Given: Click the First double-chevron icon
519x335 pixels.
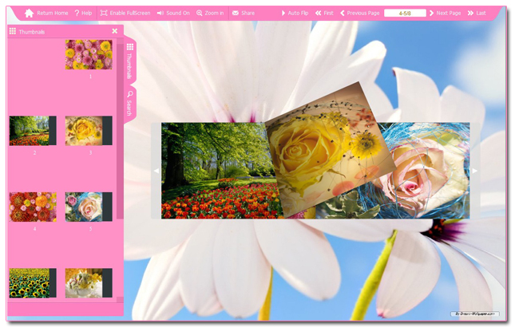Looking at the screenshot, I should (x=318, y=14).
